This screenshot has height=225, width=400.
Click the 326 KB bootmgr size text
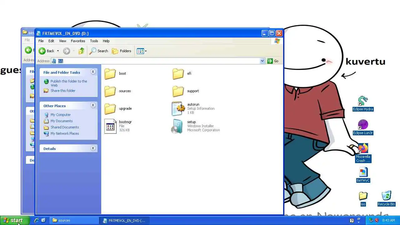tap(124, 130)
